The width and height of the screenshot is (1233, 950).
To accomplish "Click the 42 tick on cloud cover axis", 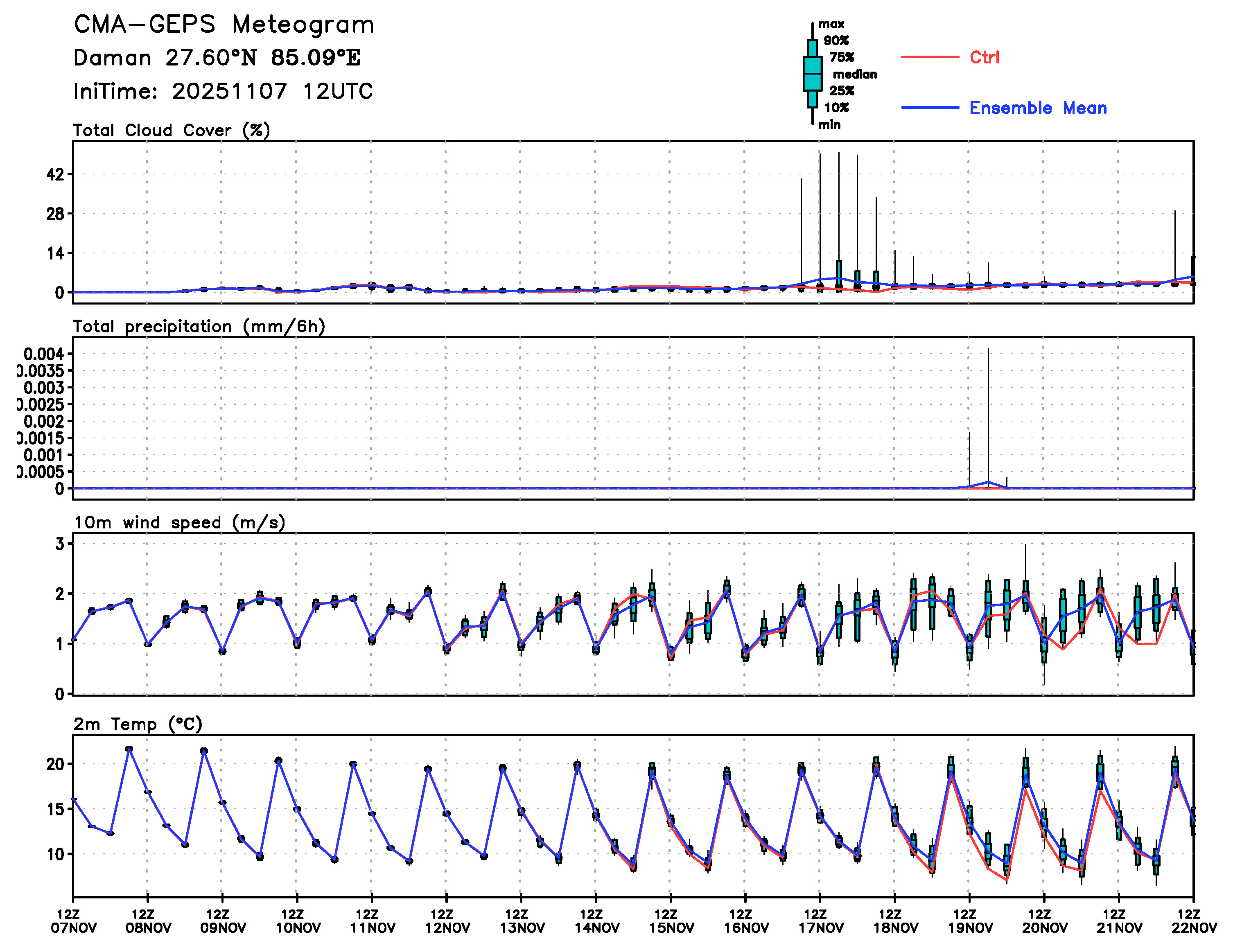I will coord(55,174).
